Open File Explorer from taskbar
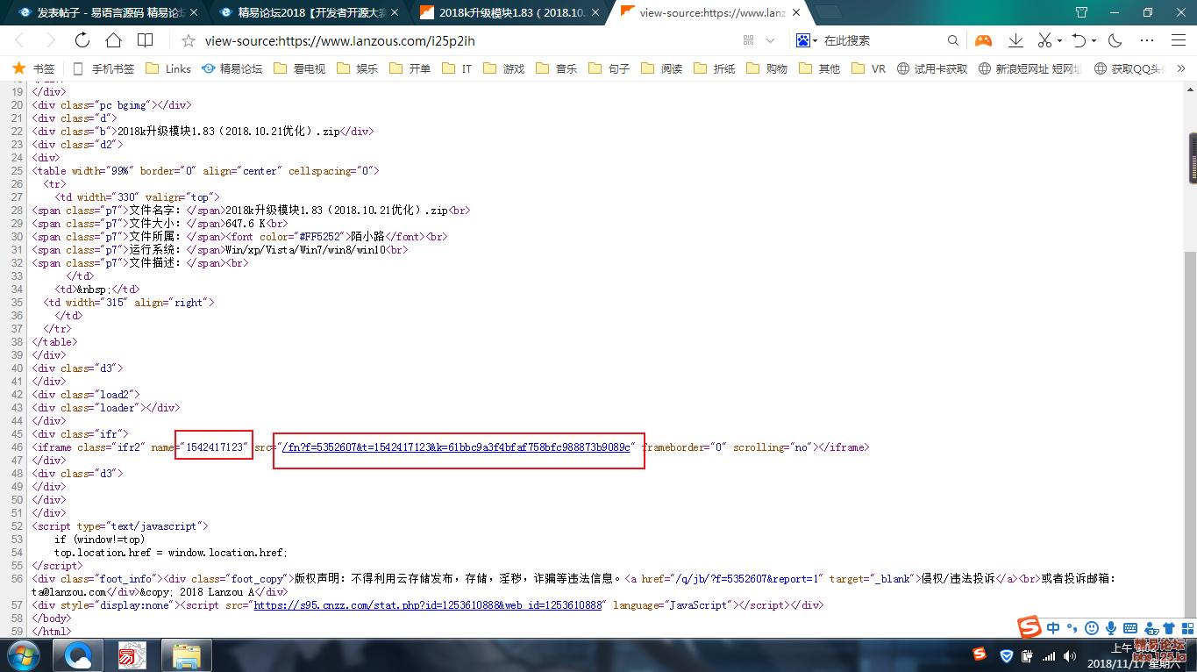 (x=187, y=655)
